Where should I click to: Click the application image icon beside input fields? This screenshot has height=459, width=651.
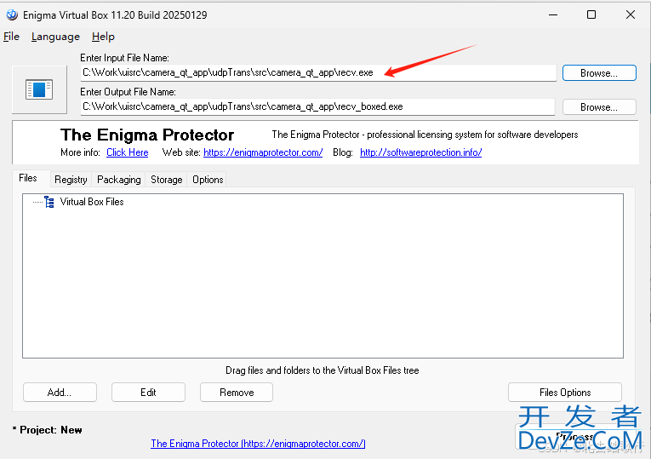point(39,89)
